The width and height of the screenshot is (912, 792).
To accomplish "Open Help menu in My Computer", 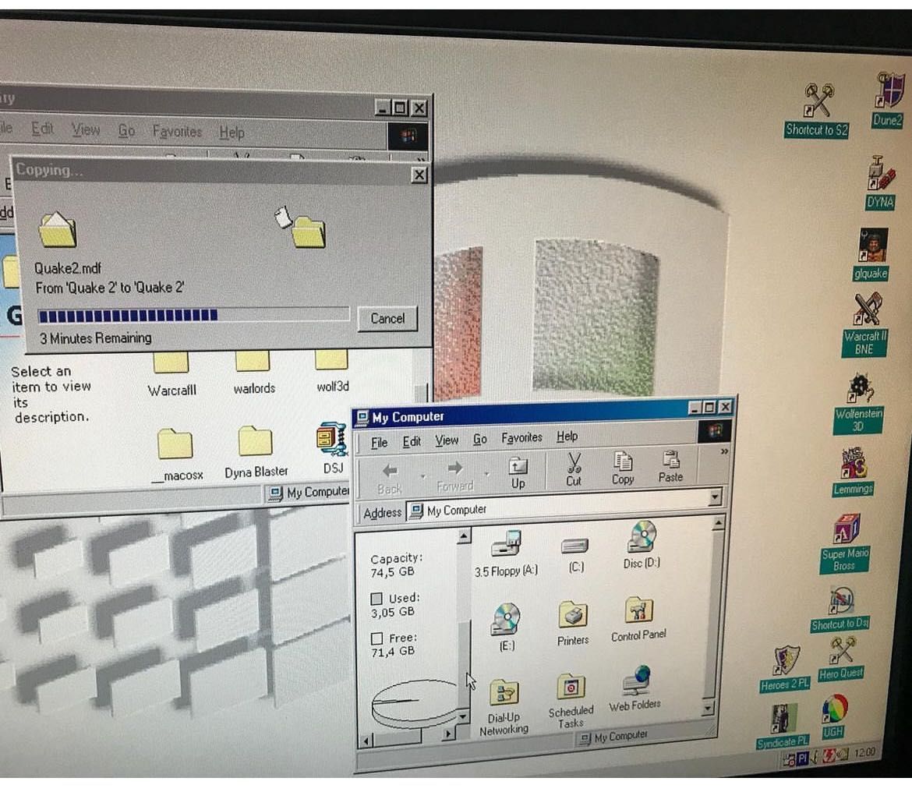I will pyautogui.click(x=567, y=436).
